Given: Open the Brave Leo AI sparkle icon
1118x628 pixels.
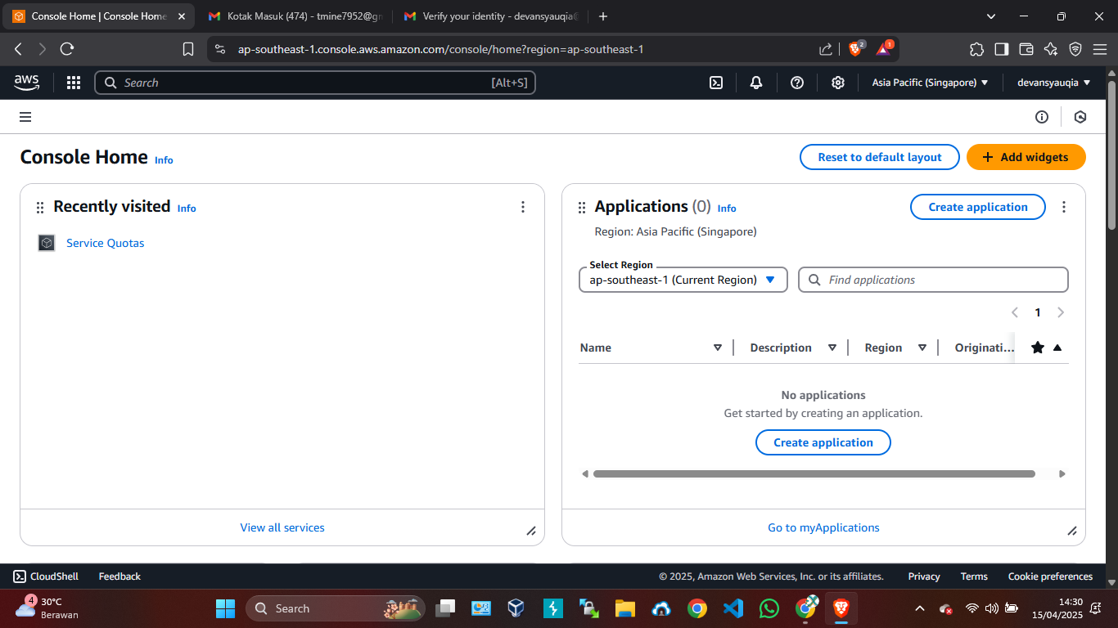Looking at the screenshot, I should (1051, 49).
